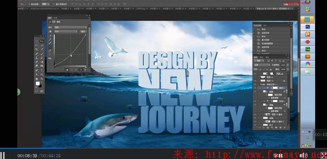Select the Rectangular Marquee tool

[x=37, y=41]
